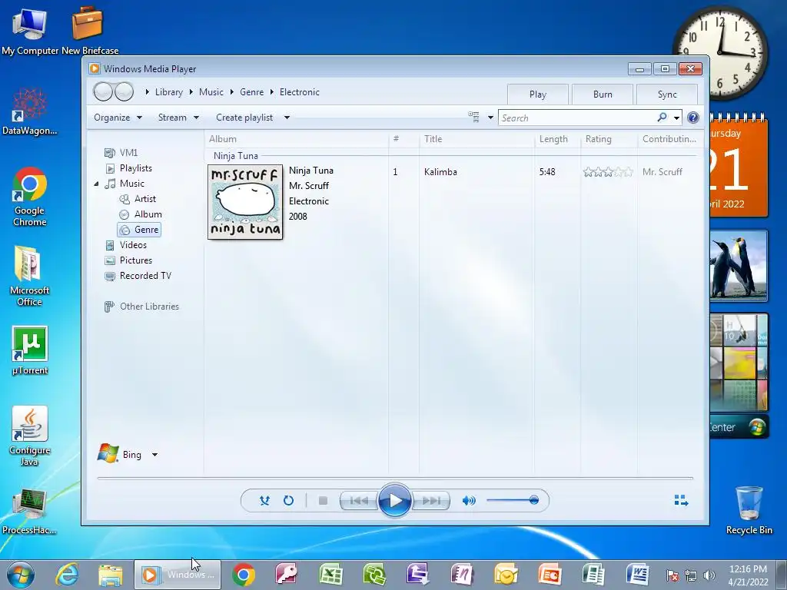Click the volume icon in system tray

point(709,575)
